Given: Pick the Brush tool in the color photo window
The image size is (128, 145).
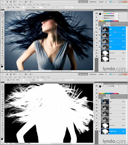Looking at the screenshot, I should click(2, 29).
